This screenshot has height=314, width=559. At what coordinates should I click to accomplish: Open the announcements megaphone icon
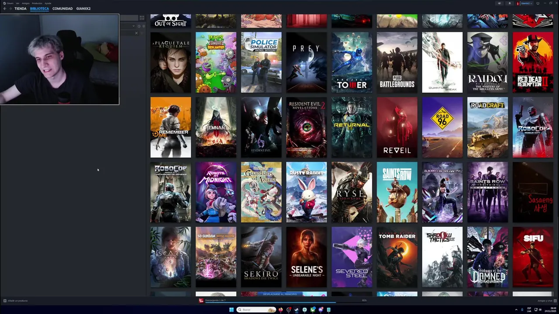coord(499,3)
